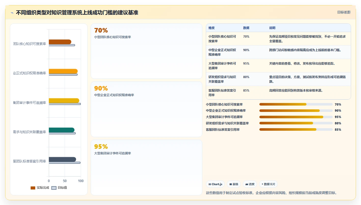Screen dimensions: 361x205
Task: Select the Chart.js chip
Action: [215, 184]
